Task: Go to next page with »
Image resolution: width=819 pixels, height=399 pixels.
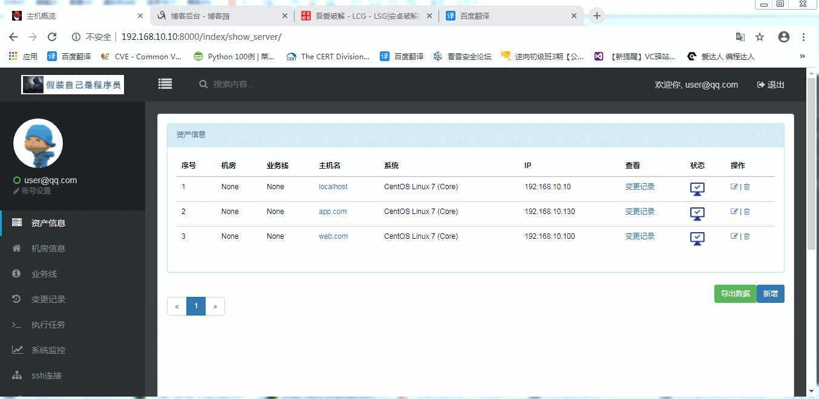Action: [x=215, y=307]
